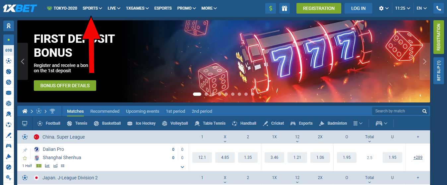447x185 pixels.
Task: Toggle the green dot live indicator in sidebar
Action: coord(8,39)
